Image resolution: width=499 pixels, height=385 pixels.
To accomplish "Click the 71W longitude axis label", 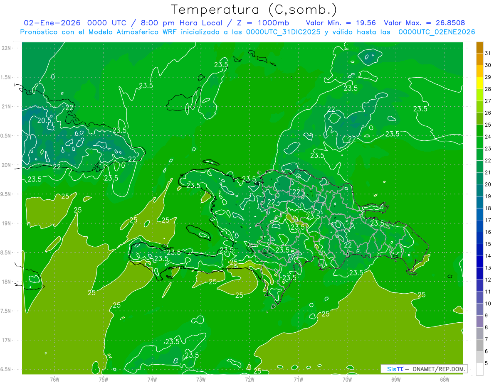I will pos(298,379).
